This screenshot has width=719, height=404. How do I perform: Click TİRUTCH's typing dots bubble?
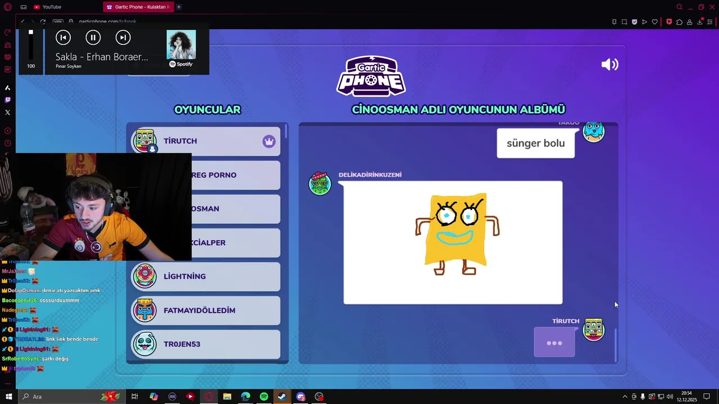(x=554, y=342)
